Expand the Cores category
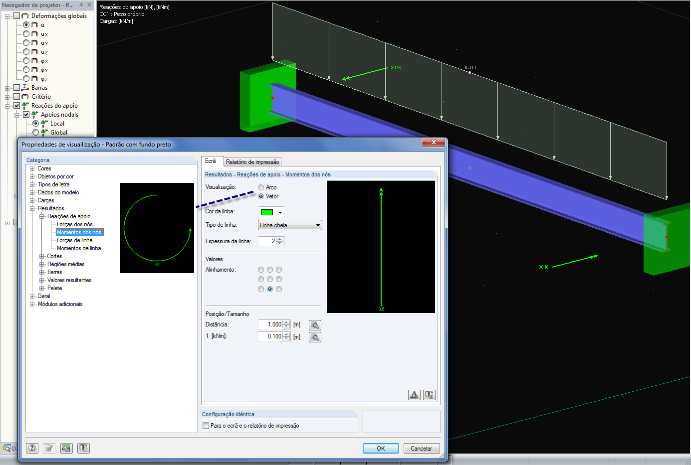 (32, 168)
